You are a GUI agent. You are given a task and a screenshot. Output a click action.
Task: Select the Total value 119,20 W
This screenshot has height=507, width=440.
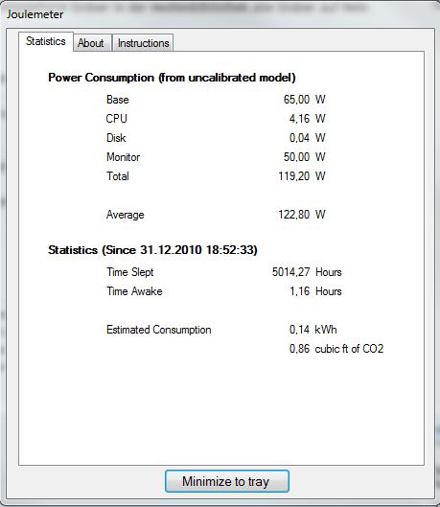pos(302,176)
